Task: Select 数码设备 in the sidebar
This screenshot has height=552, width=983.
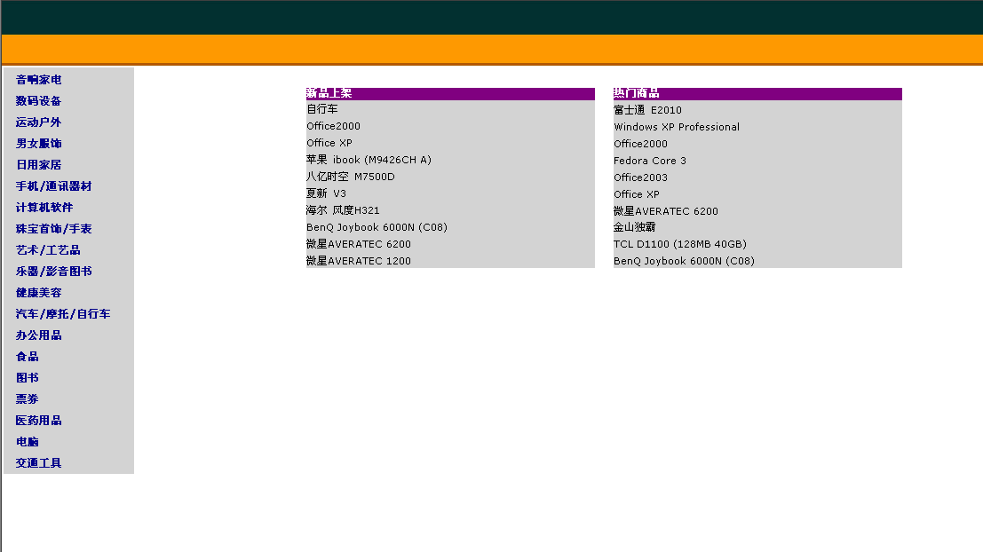Action: click(x=39, y=101)
